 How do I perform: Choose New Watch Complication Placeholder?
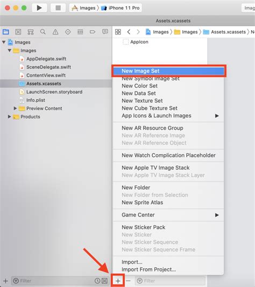pyautogui.click(x=168, y=155)
